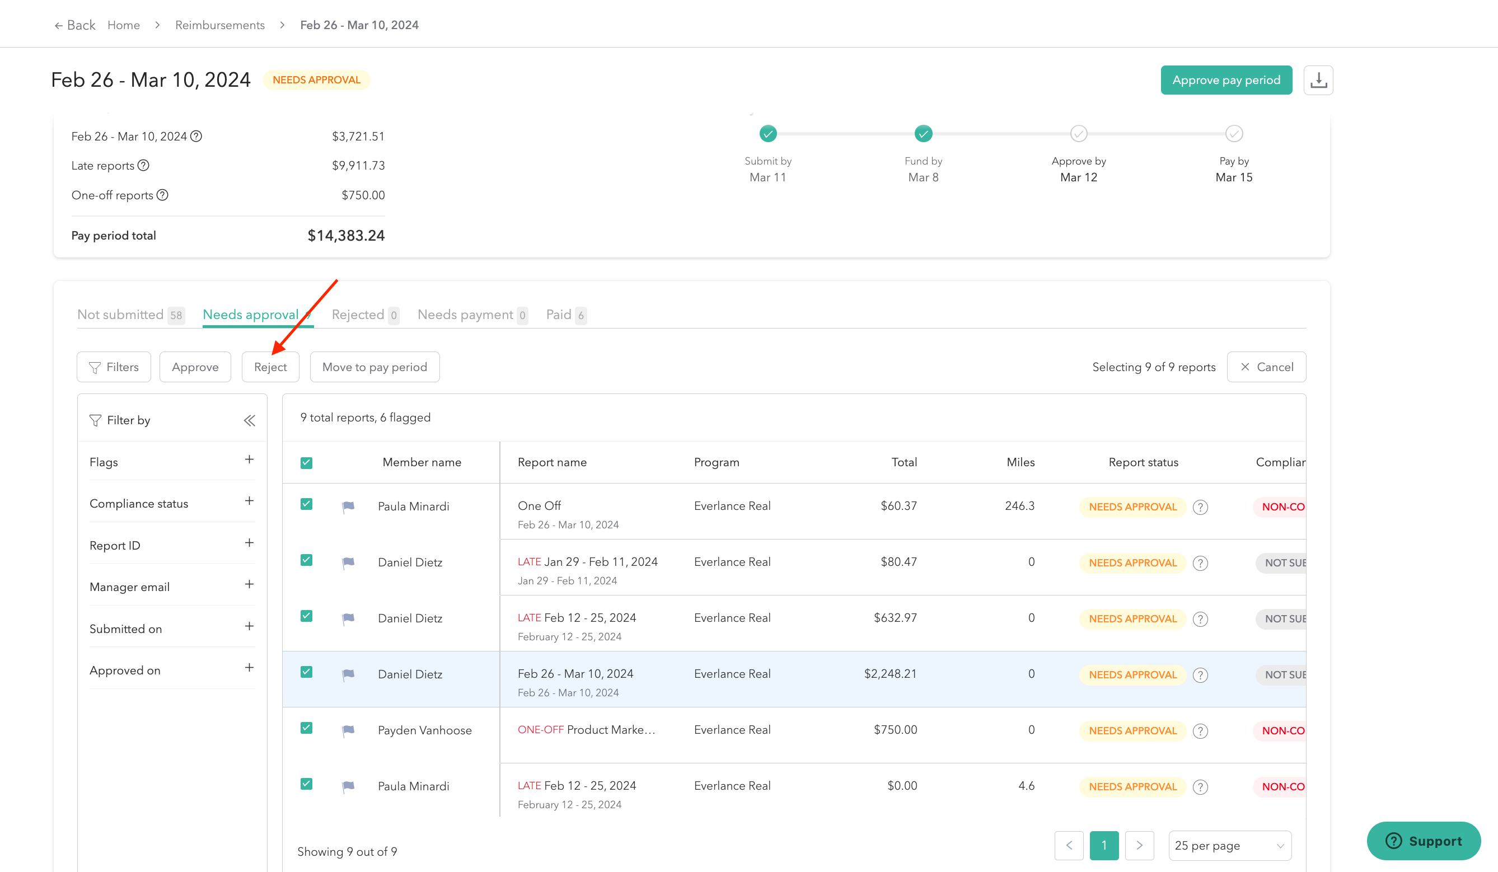Click the Reject button

(x=270, y=367)
